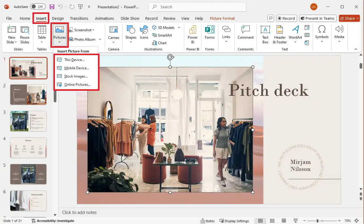Image resolution: width=364 pixels, height=224 pixels.
Task: Select This Device... menu option
Action: pos(76,60)
